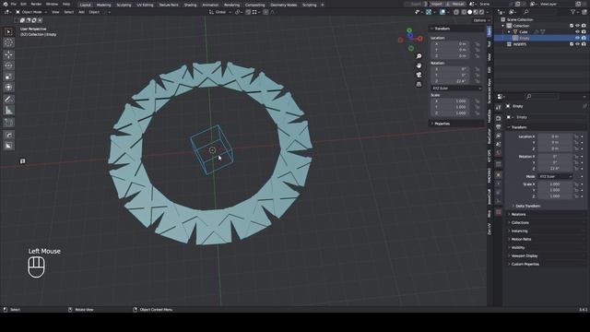Switch to the Sculpting workspace tab

(x=124, y=5)
